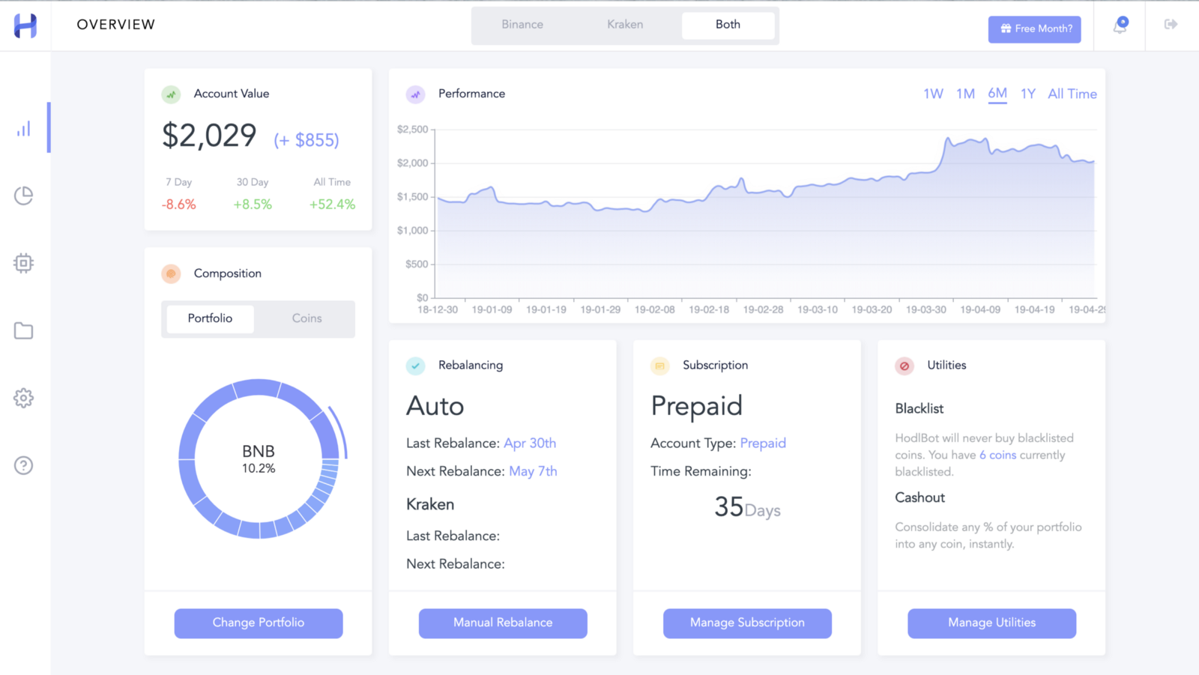Open the bar chart overview sidebar icon
Viewport: 1199px width, 675px height.
pos(24,129)
